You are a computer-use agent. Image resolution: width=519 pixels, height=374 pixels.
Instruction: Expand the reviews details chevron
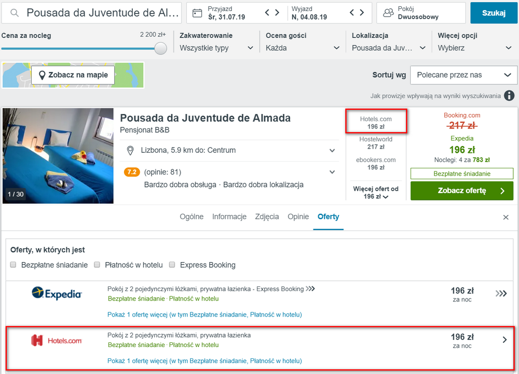coord(332,172)
